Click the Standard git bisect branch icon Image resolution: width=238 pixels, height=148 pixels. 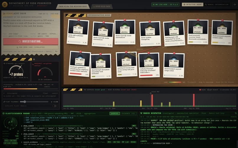[4, 63]
